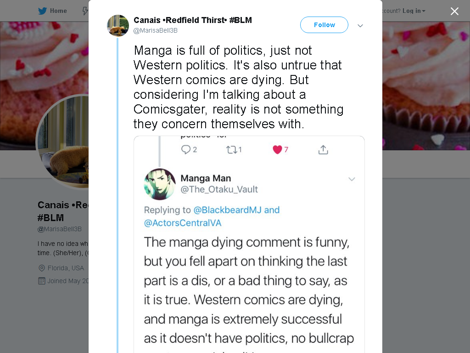Click Manga Man's avatar thumbnail
Image resolution: width=470 pixels, height=353 pixels.
click(160, 184)
